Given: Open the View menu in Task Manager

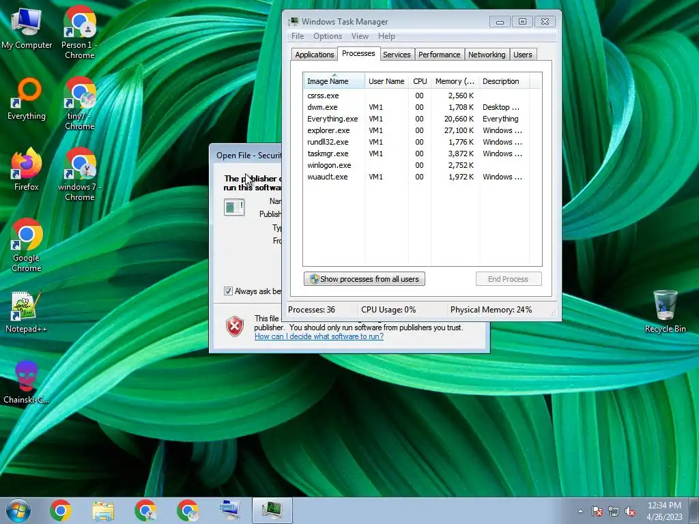Looking at the screenshot, I should coord(360,36).
